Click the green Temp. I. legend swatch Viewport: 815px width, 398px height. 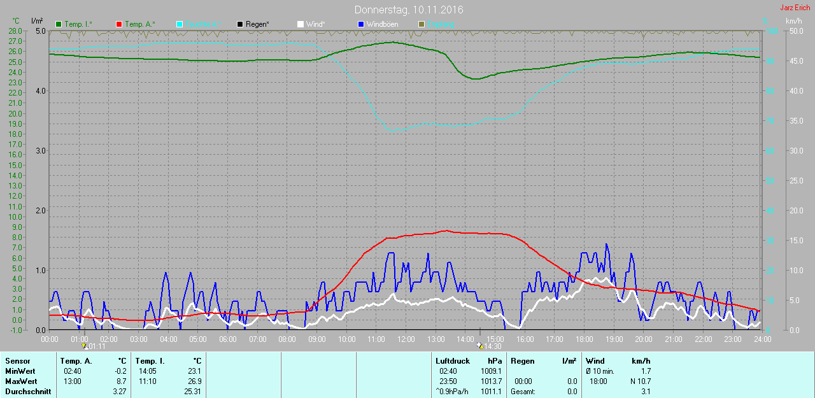[x=59, y=24]
